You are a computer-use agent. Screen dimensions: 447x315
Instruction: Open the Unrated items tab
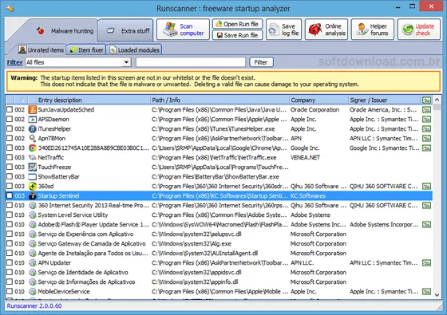point(41,50)
